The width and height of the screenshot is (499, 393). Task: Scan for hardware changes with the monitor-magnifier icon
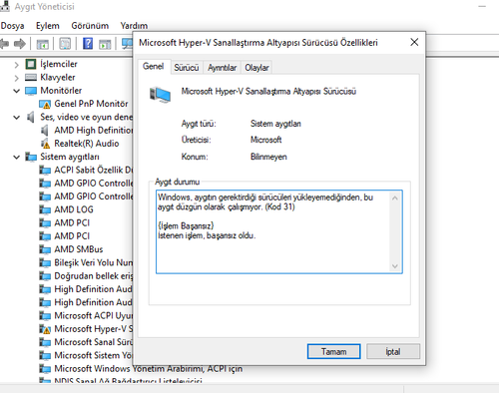click(127, 44)
